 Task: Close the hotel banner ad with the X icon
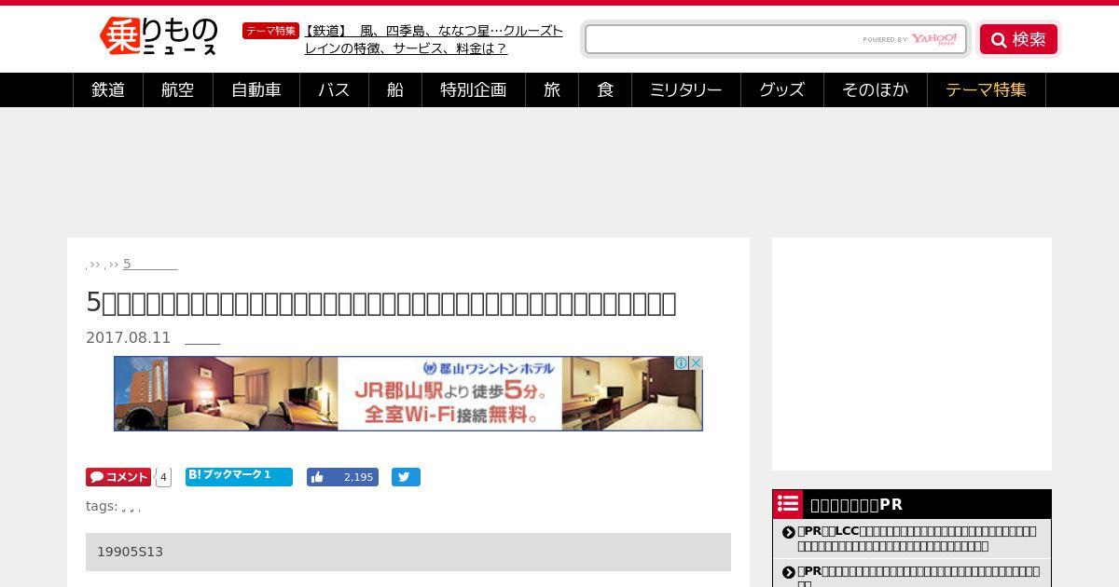point(695,363)
